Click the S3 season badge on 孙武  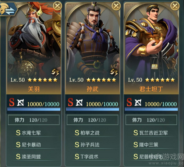pos(114,72)
